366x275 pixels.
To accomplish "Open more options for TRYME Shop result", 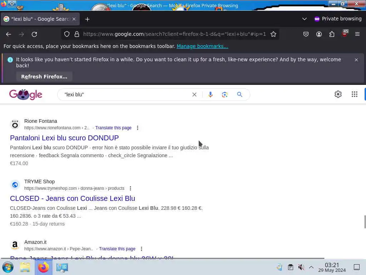I will click(130, 188).
